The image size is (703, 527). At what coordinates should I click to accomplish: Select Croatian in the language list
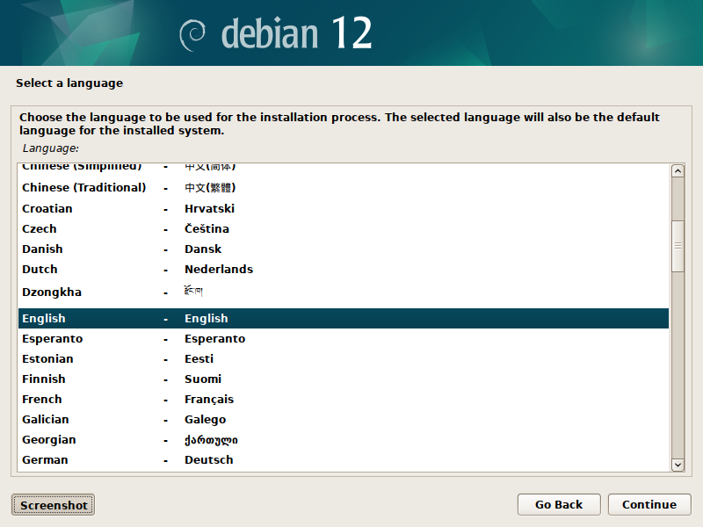tap(344, 208)
